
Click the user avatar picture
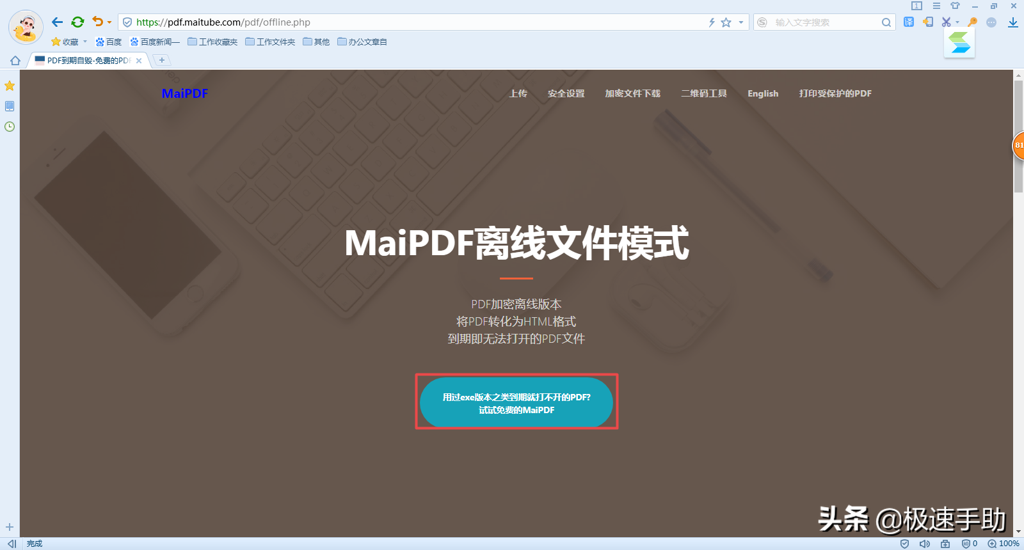coord(26,27)
